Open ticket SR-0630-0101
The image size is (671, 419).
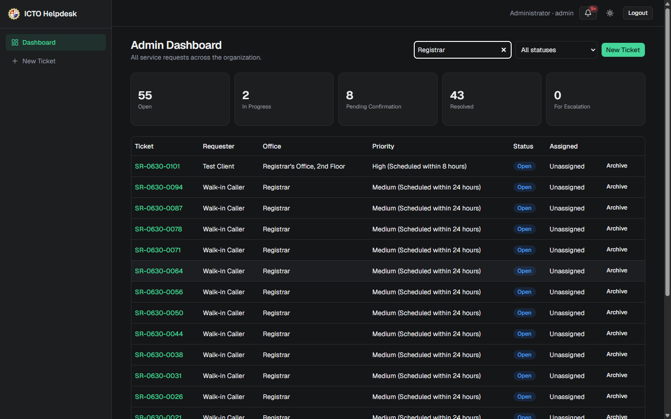coord(157,166)
